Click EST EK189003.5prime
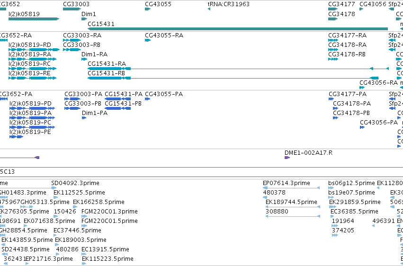Screen dimensions: 403x266 tap(81, 240)
